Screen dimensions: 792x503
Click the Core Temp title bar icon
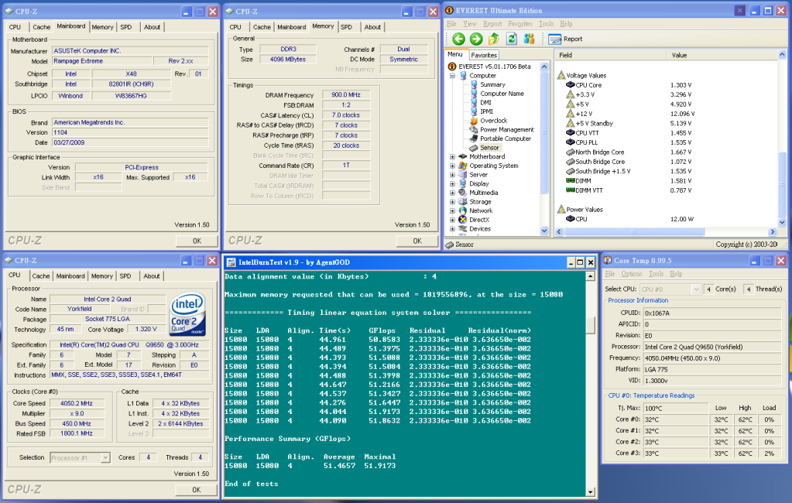click(x=608, y=260)
